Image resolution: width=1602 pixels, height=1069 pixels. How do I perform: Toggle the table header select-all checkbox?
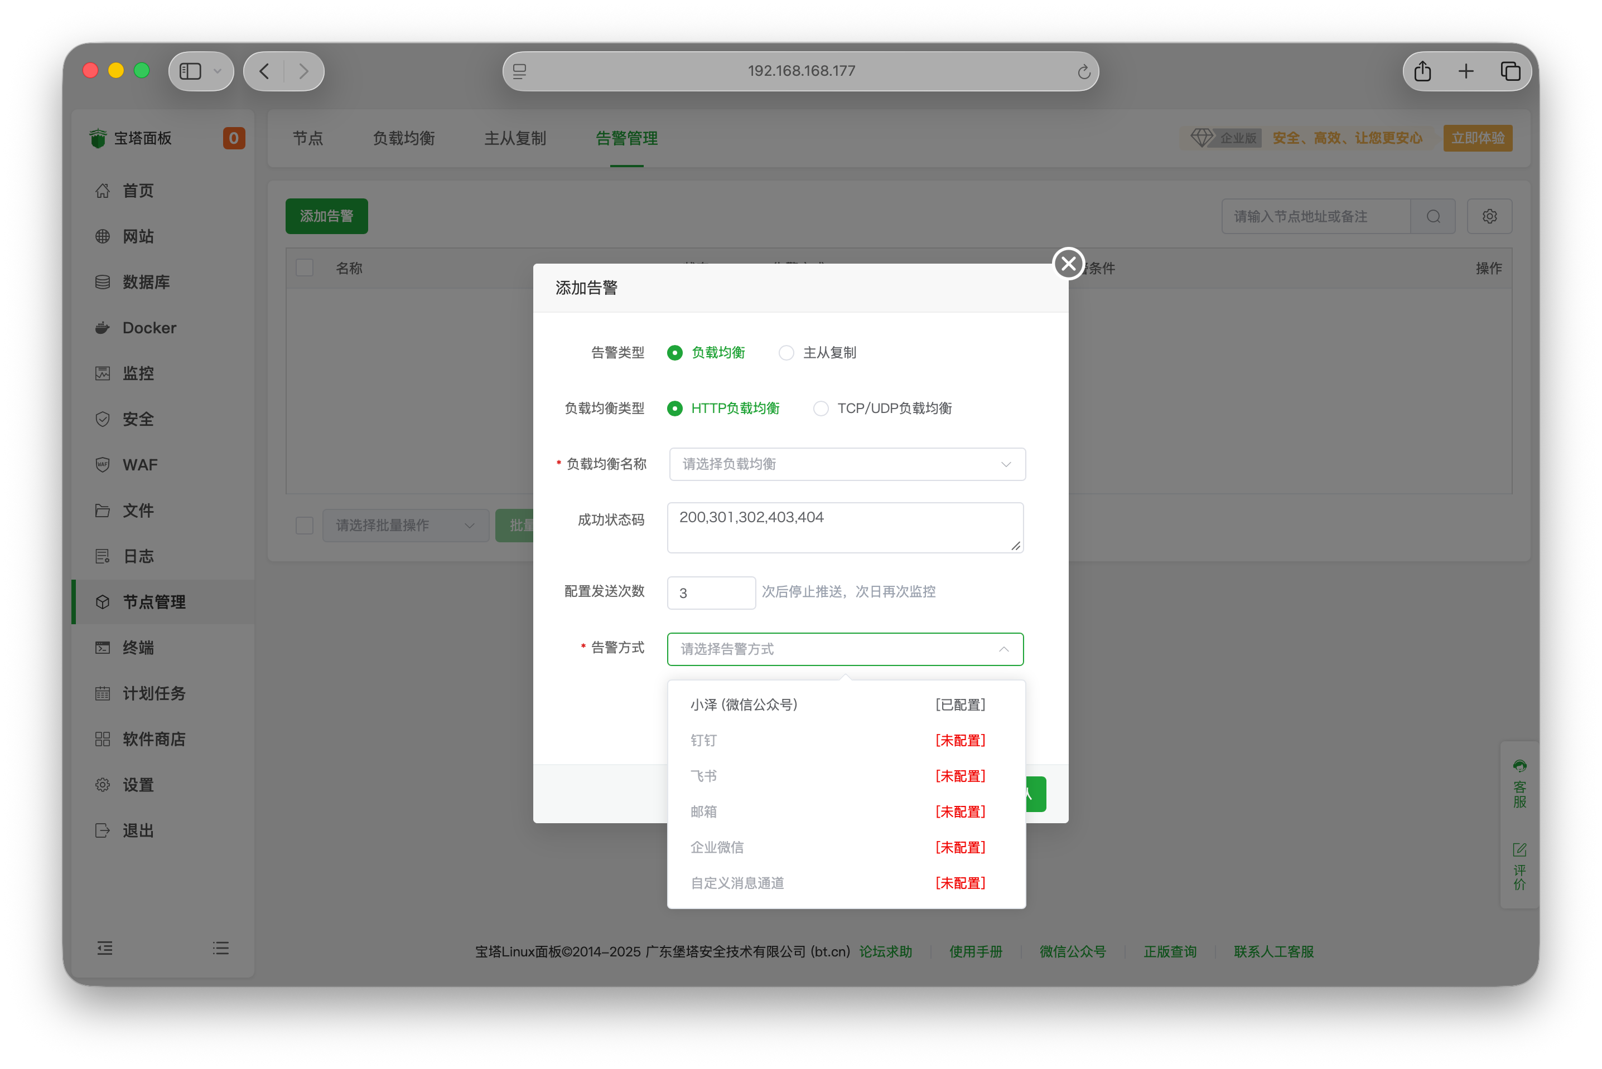tap(305, 268)
